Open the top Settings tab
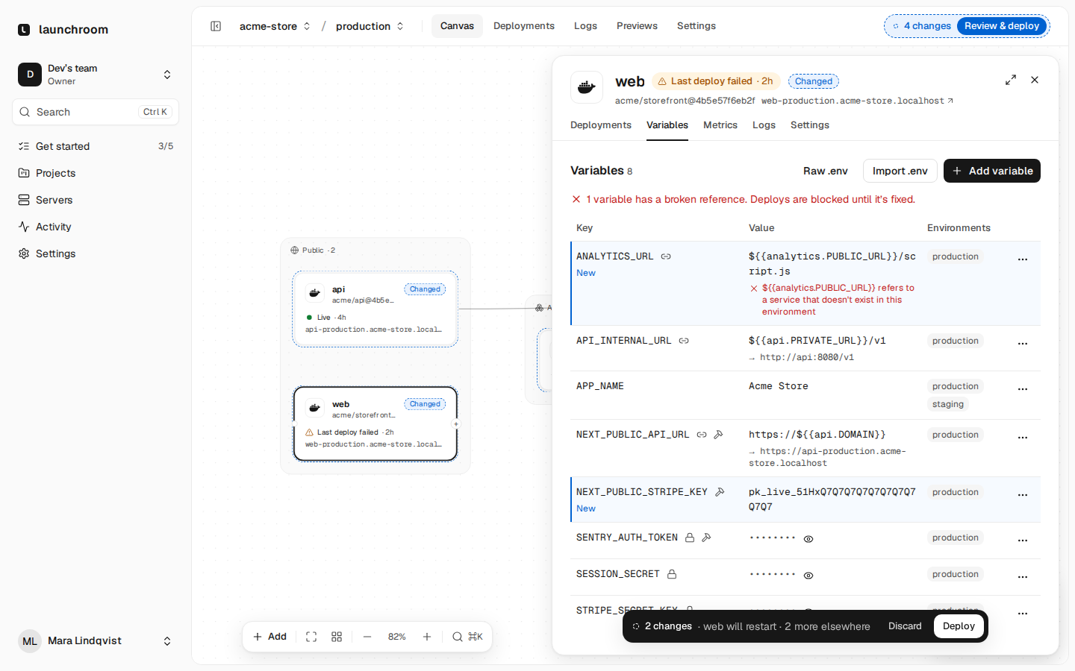This screenshot has height=671, width=1075. [697, 26]
